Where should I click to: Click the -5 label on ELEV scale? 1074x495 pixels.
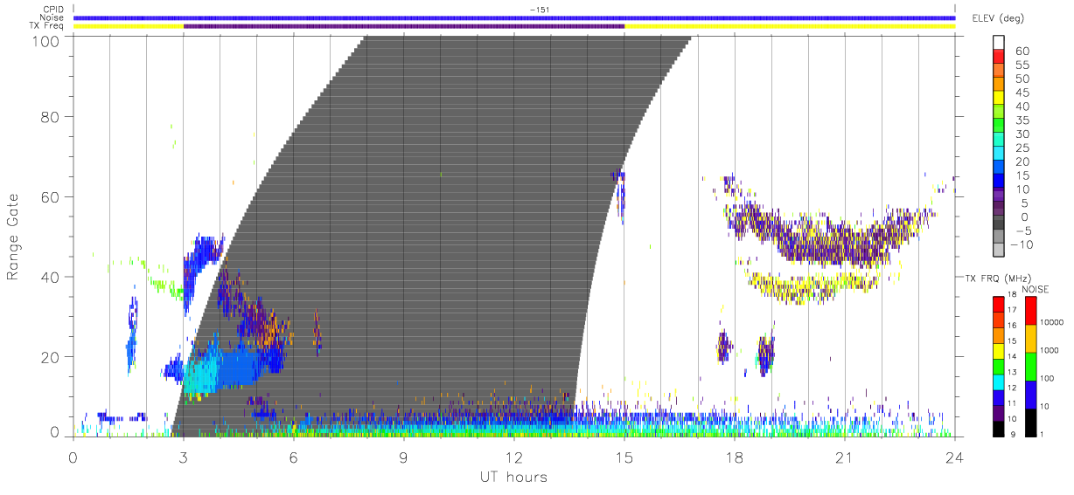[1022, 230]
